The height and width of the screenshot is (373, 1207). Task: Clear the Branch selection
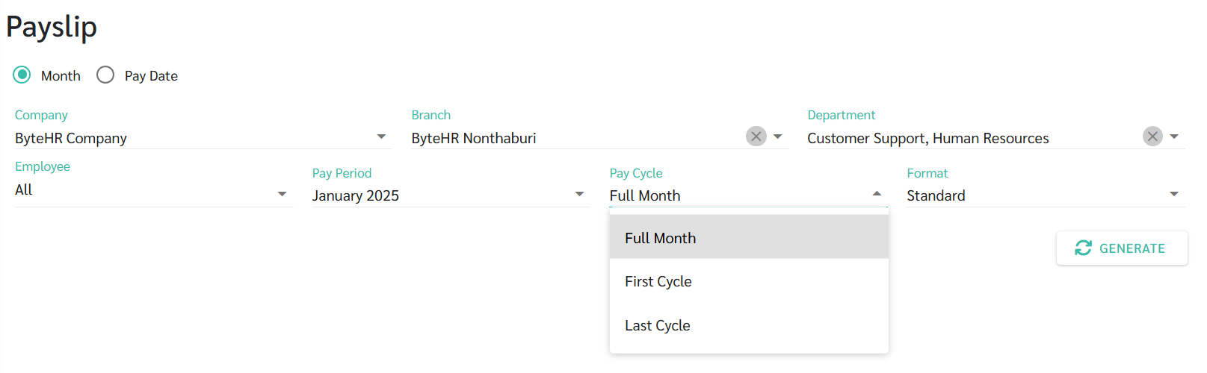[756, 137]
